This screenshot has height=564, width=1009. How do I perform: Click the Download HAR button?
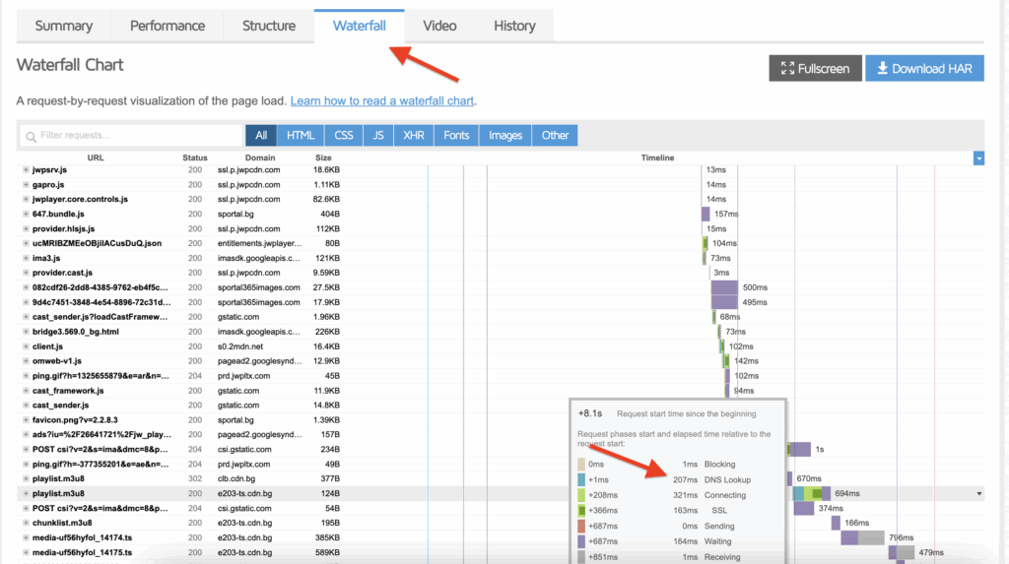click(x=924, y=68)
